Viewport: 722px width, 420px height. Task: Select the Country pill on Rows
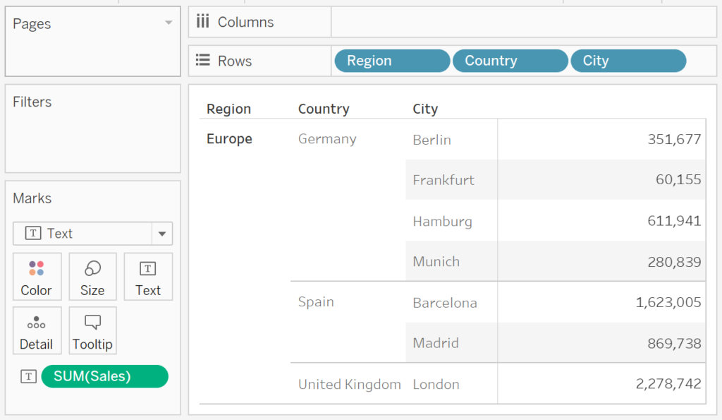tap(510, 61)
